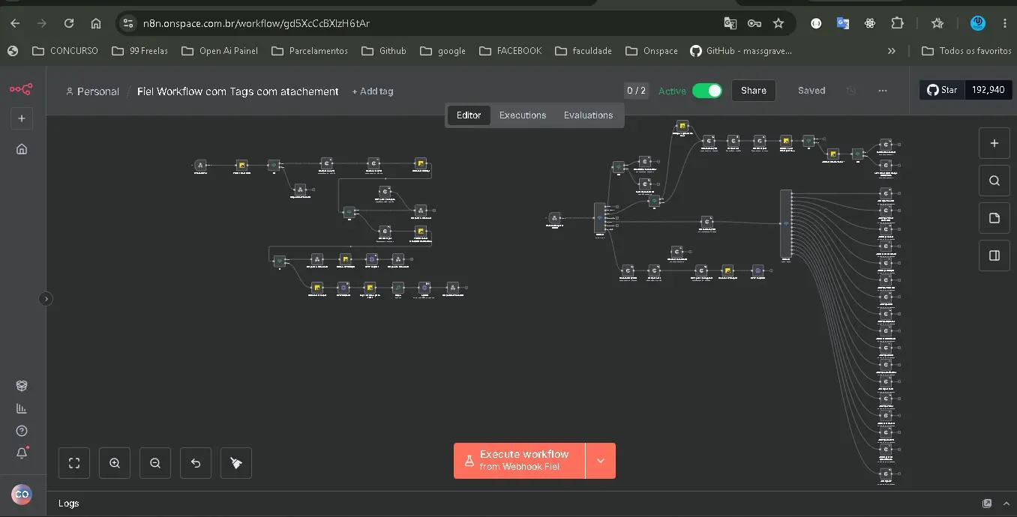Click the 0 / 2 indicator
Viewport: 1017px width, 517px height.
point(636,91)
